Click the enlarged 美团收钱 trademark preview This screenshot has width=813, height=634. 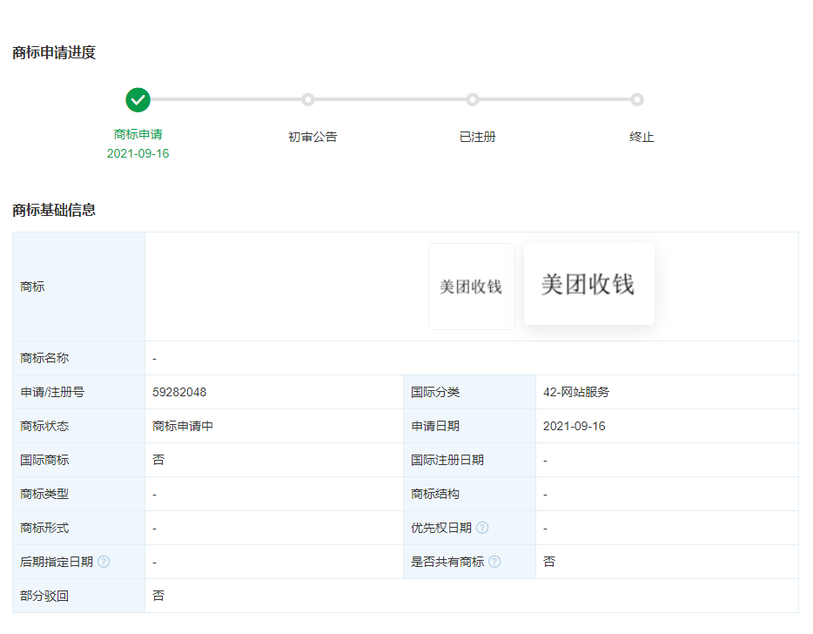pos(588,284)
